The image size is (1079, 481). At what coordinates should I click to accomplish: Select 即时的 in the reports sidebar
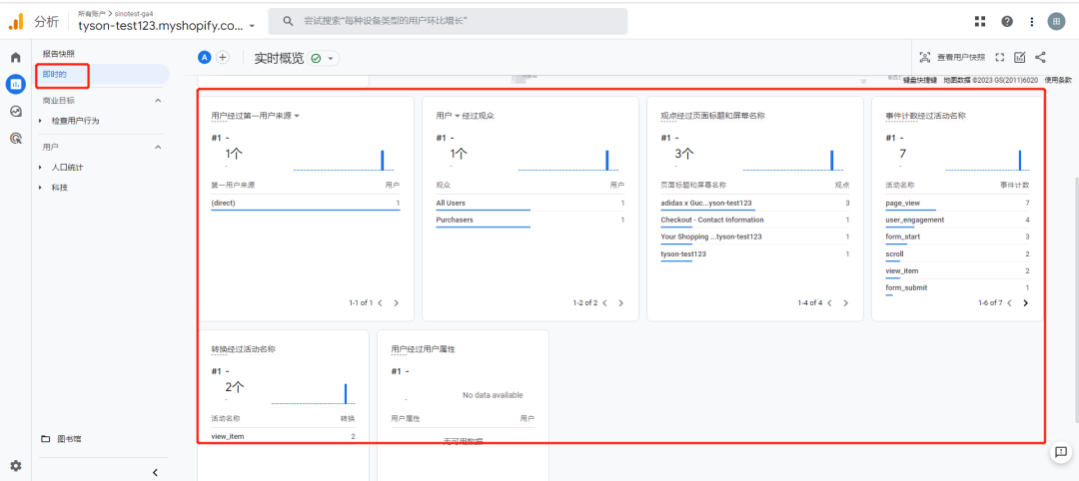[55, 74]
